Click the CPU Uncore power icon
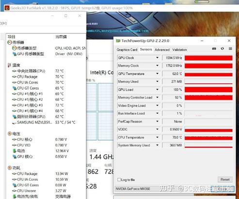This screenshot has height=199, width=239. (x=15, y=191)
